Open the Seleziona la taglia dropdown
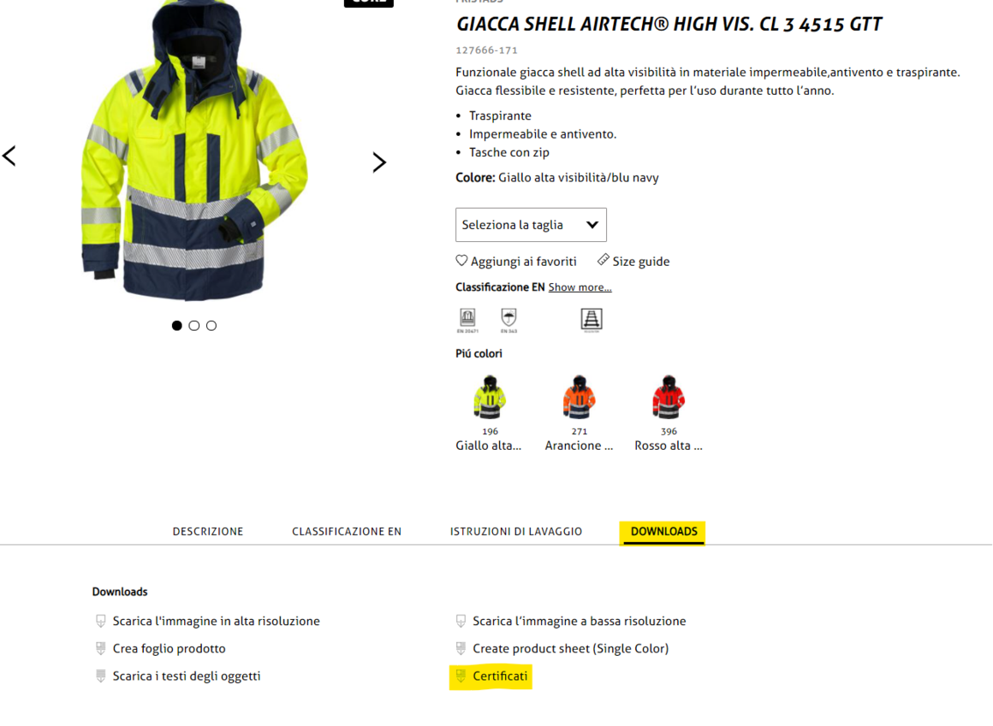 click(x=531, y=225)
